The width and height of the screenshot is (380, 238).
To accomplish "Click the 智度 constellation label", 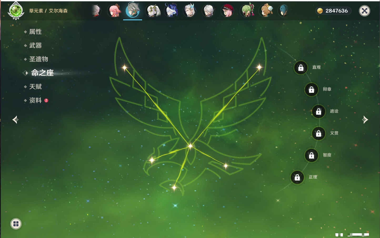I will [327, 155].
